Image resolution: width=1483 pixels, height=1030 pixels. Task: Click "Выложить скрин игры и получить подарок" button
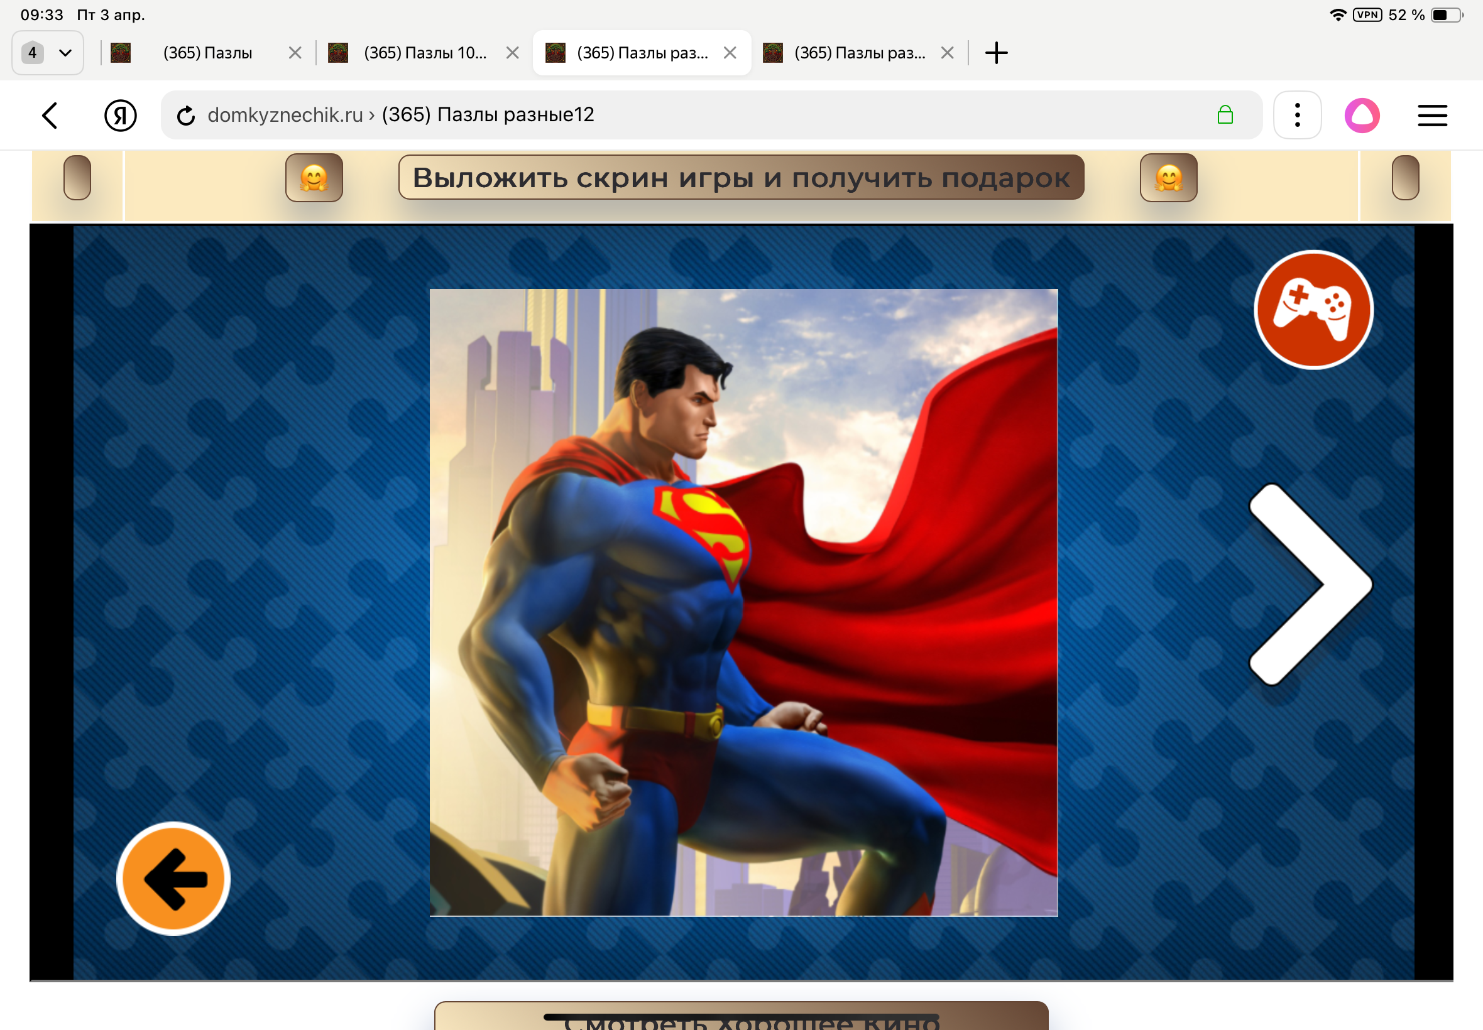(x=740, y=178)
